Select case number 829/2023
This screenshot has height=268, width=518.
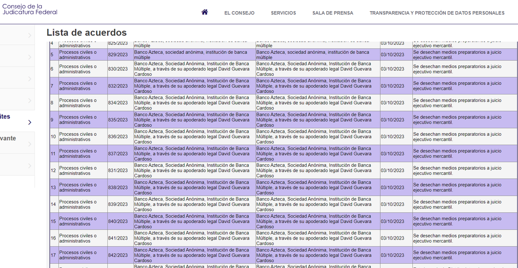tap(118, 55)
